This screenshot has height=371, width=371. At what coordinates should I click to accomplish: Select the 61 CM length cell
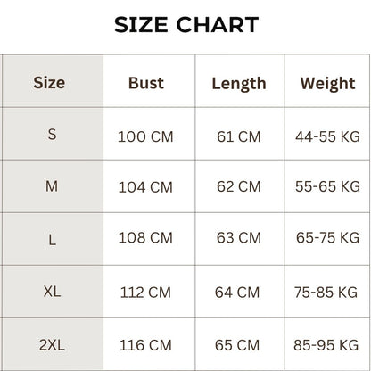tap(239, 137)
